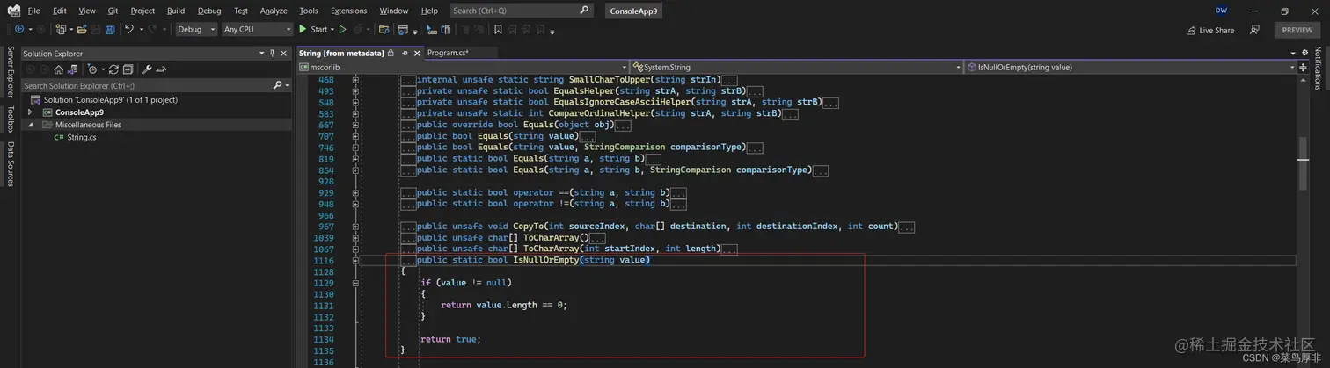Open the Build menu
1330x368 pixels.
coord(176,11)
